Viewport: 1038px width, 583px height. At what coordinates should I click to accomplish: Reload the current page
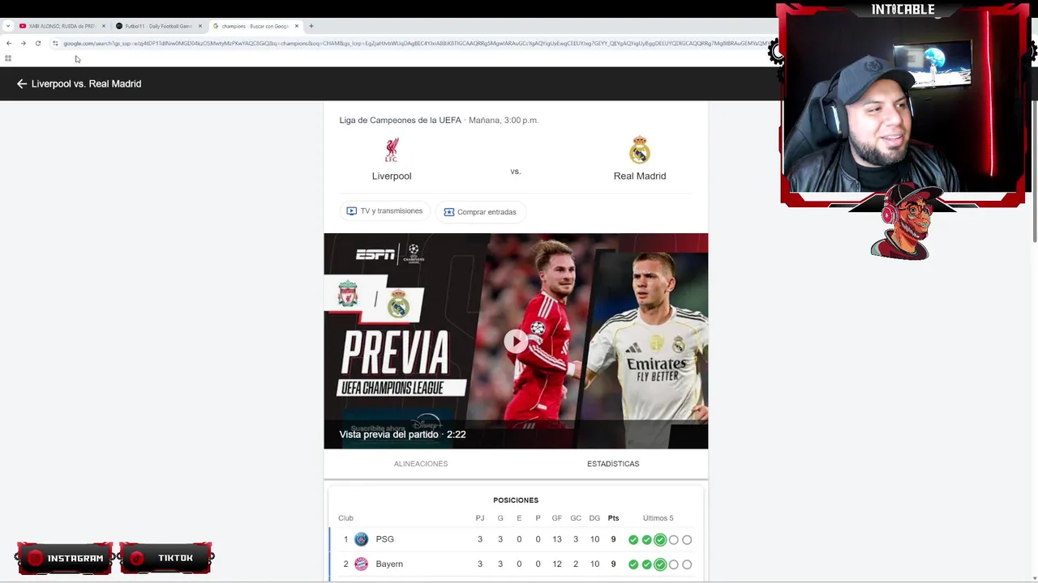click(38, 43)
